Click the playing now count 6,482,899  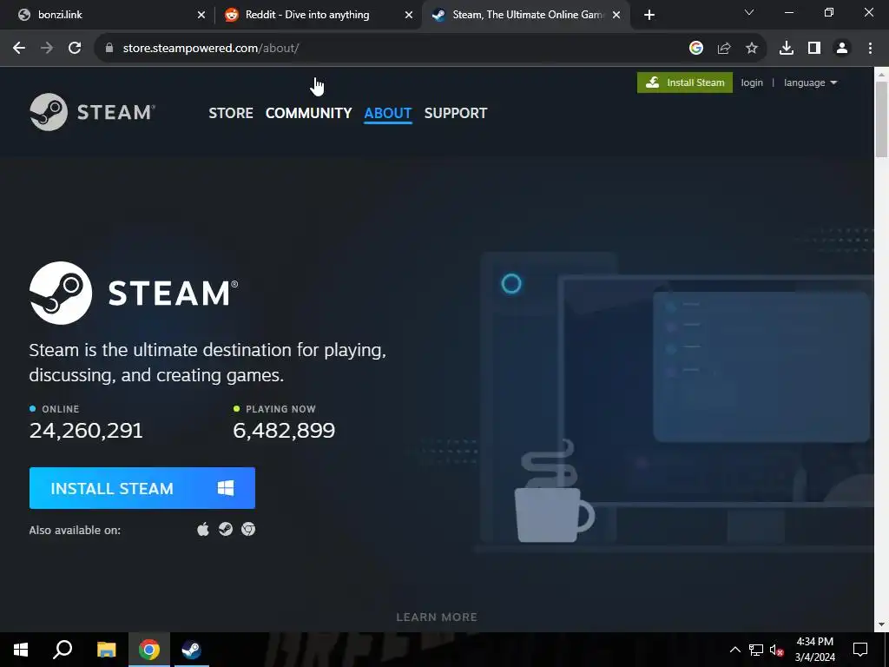[284, 431]
